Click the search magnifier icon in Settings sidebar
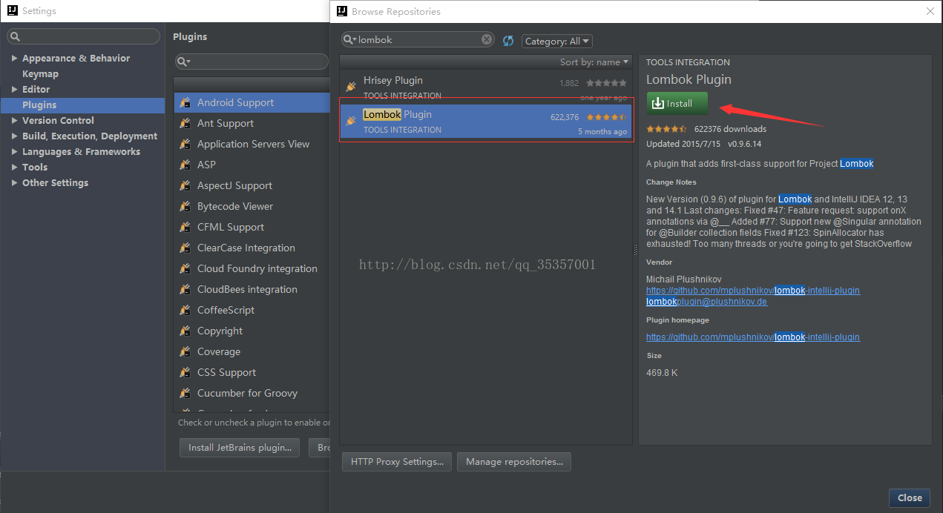Viewport: 943px width, 513px height. (16, 37)
